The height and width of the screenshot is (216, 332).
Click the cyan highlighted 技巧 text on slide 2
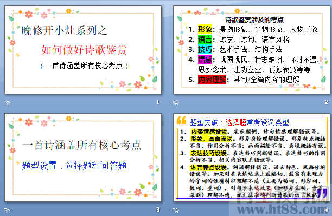coord(205,49)
